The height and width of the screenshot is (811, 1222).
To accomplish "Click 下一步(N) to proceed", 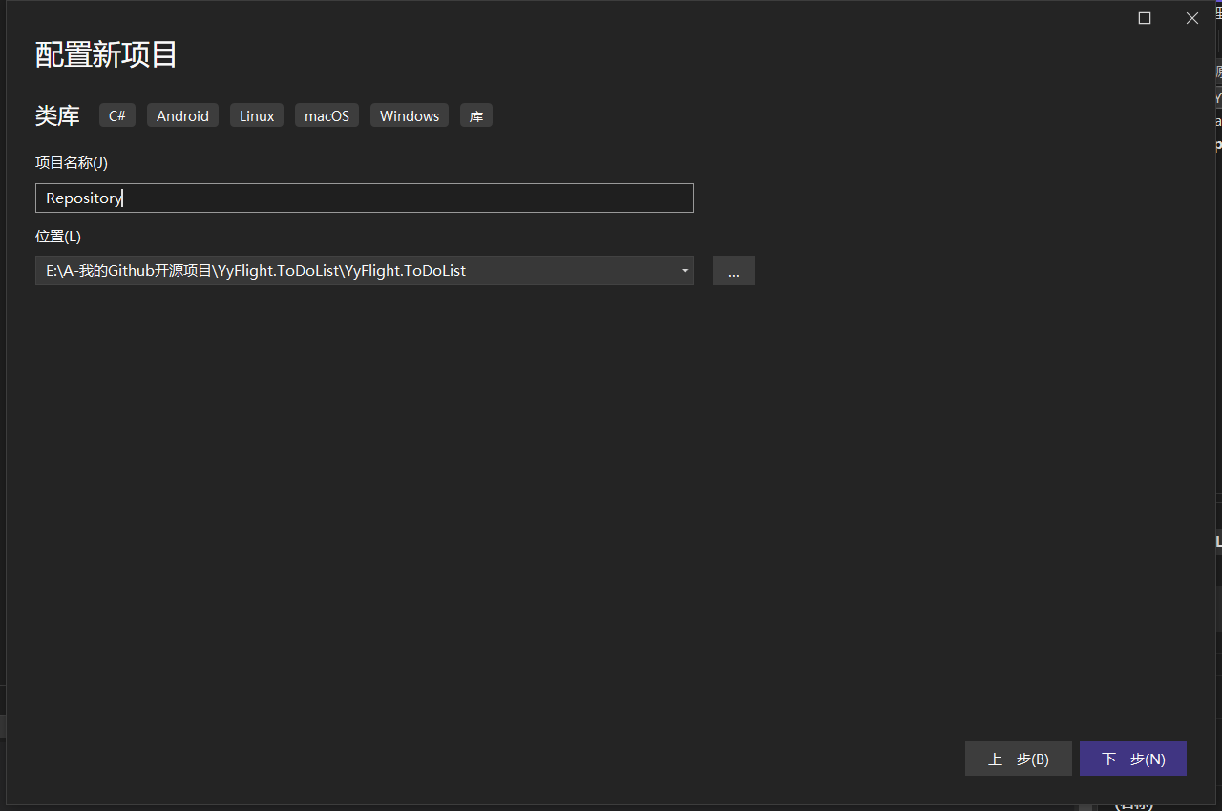I will click(x=1133, y=759).
